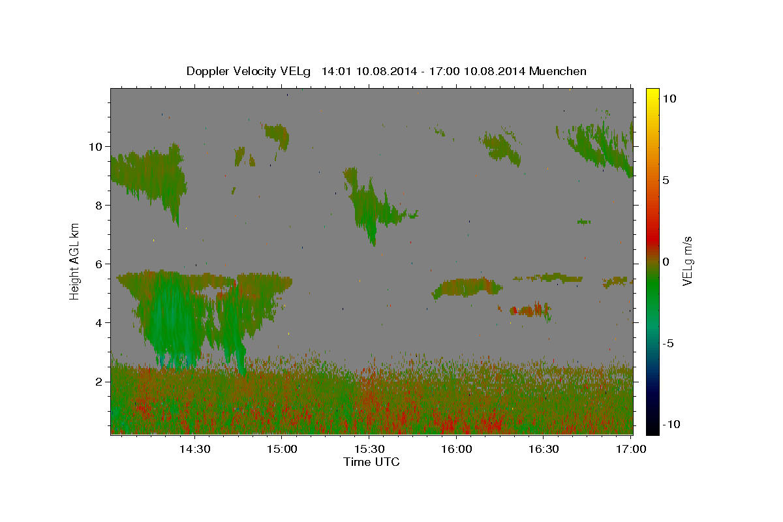Click the '15:30' time axis label
783x522 pixels.
click(369, 449)
